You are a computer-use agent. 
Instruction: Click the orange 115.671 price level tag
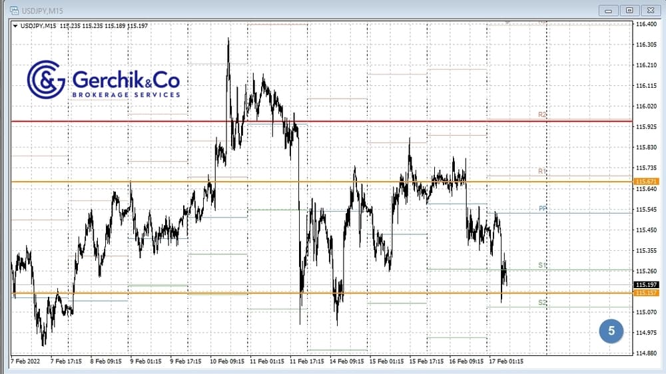click(646, 182)
